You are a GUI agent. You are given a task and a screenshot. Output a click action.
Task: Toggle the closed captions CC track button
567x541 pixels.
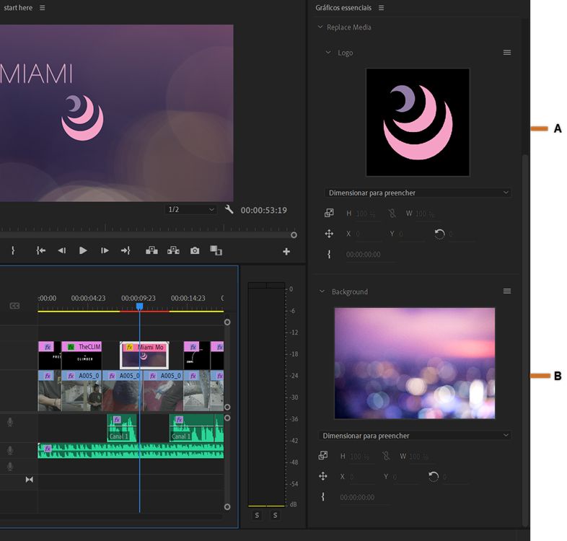(14, 306)
